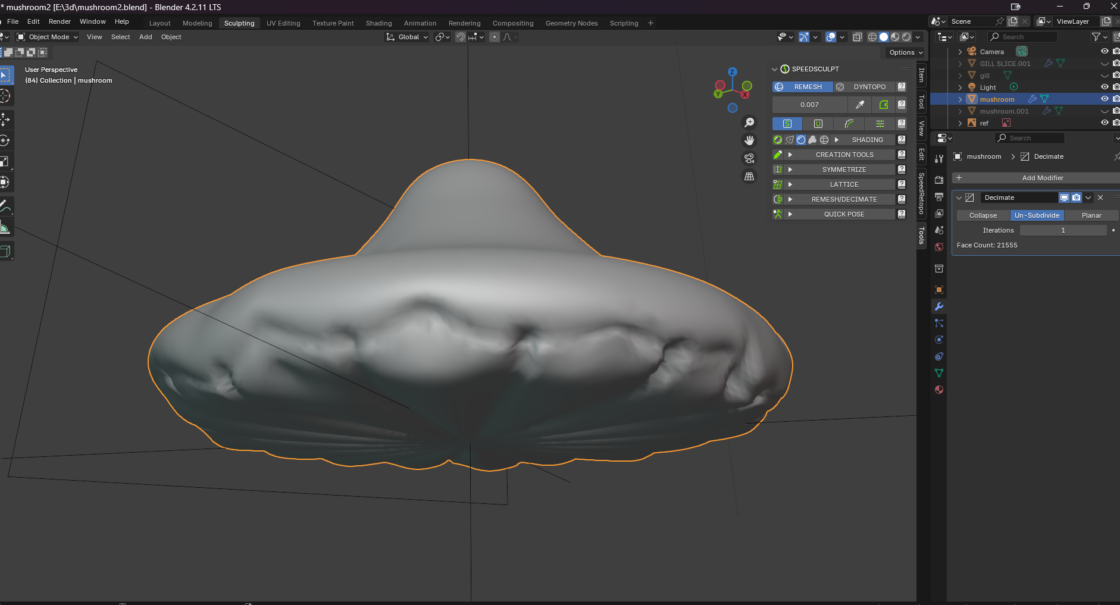This screenshot has width=1120, height=605.
Task: Click the Iterations value field
Action: point(1063,230)
